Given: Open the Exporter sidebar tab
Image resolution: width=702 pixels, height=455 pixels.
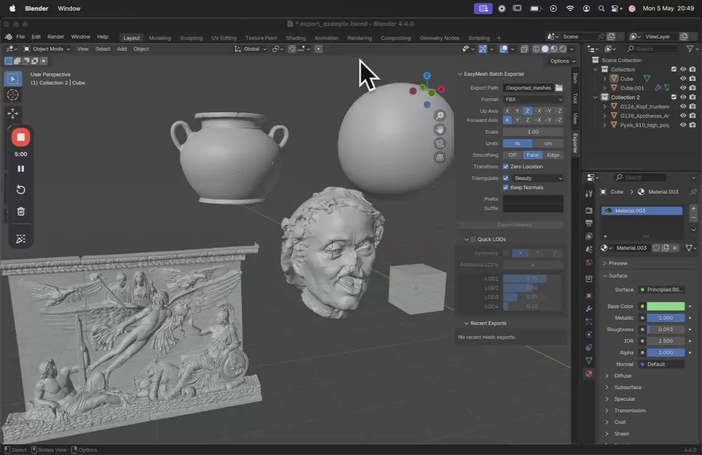Looking at the screenshot, I should 576,143.
